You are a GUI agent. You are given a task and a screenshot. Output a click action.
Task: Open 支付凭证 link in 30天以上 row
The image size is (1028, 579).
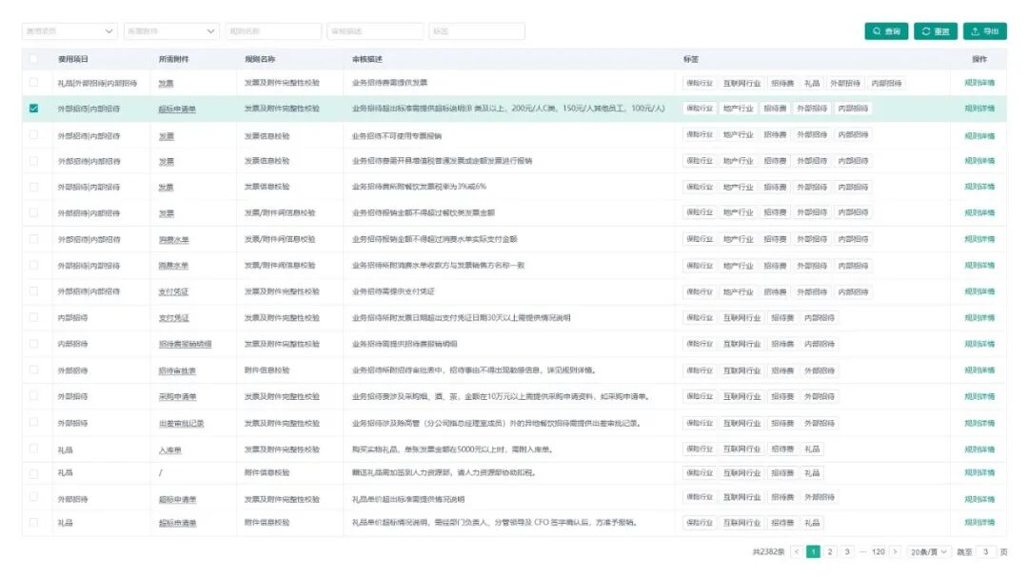click(x=173, y=318)
